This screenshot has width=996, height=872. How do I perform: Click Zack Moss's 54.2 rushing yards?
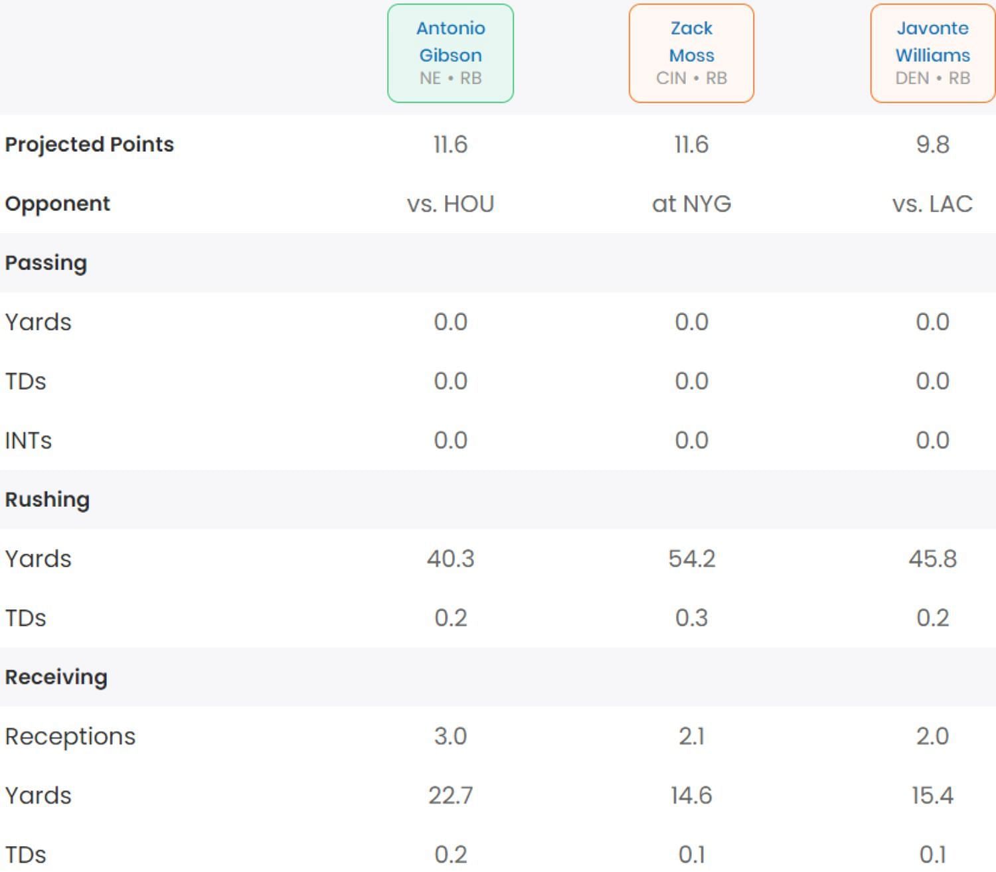click(x=691, y=559)
